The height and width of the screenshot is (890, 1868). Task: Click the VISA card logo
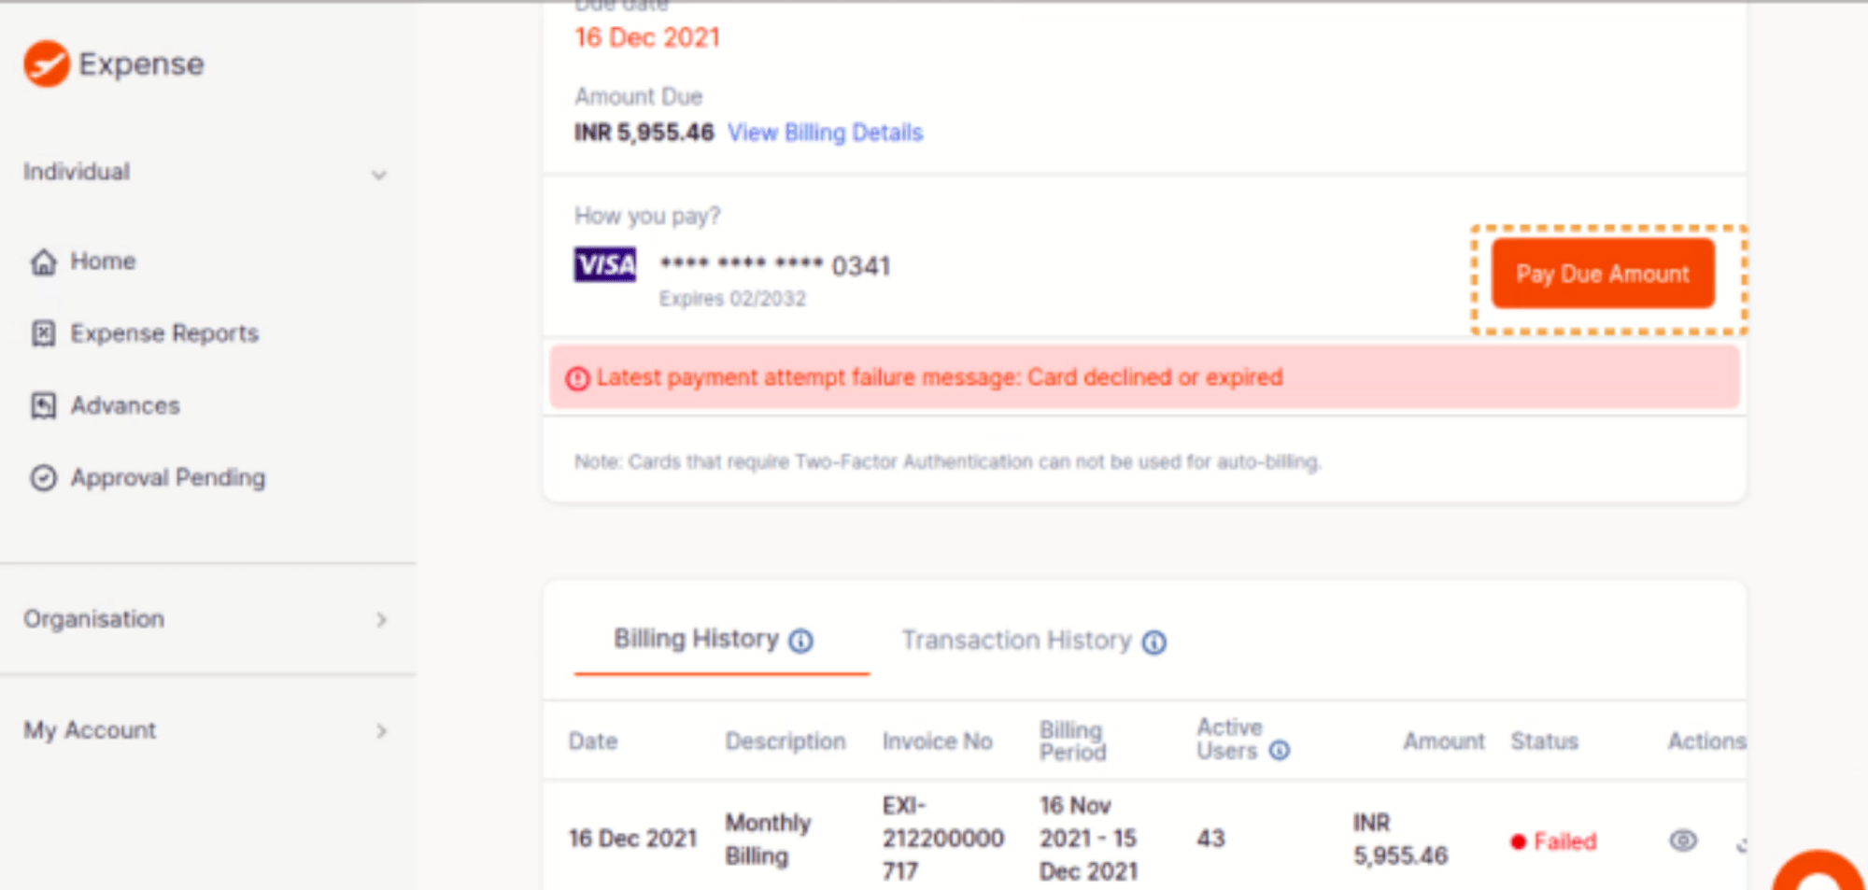(x=605, y=264)
